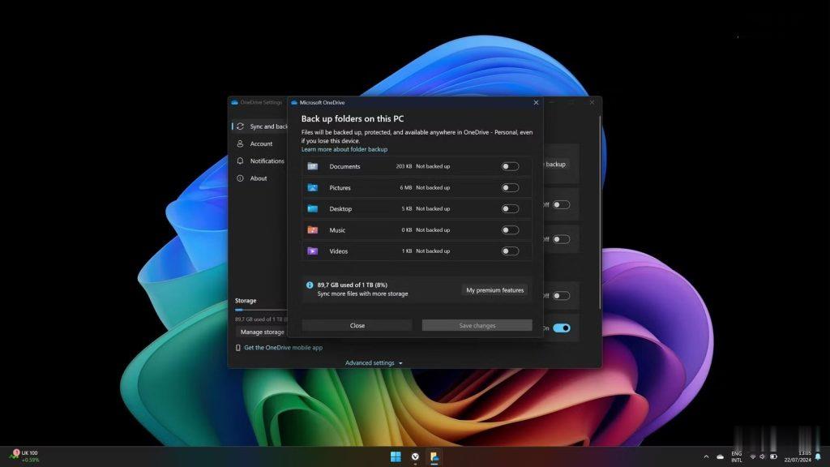Image resolution: width=830 pixels, height=467 pixels.
Task: Open the UK 100 stock widget on the taskbar
Action: click(x=24, y=456)
